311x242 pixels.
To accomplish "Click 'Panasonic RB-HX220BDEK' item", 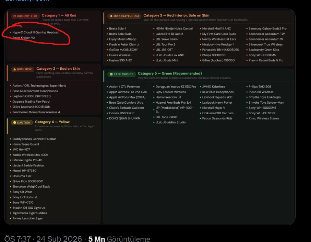I will click(220, 50).
